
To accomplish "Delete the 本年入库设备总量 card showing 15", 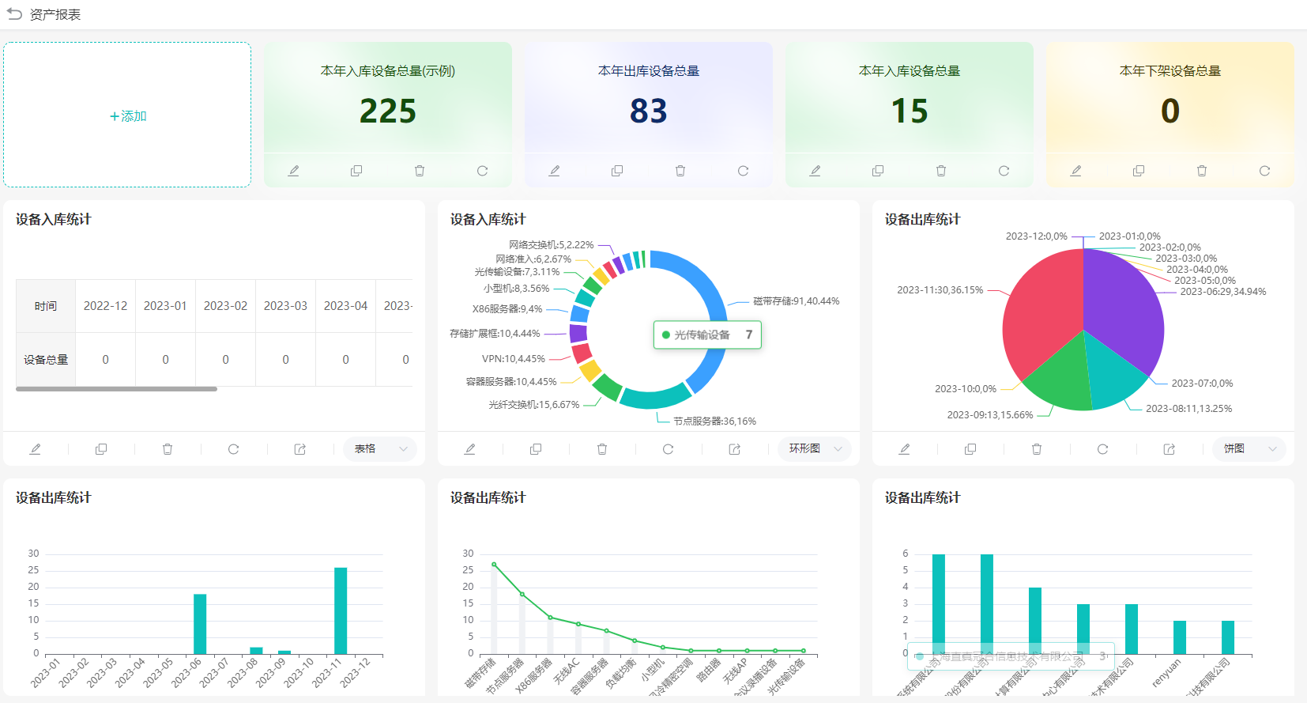I will (941, 171).
